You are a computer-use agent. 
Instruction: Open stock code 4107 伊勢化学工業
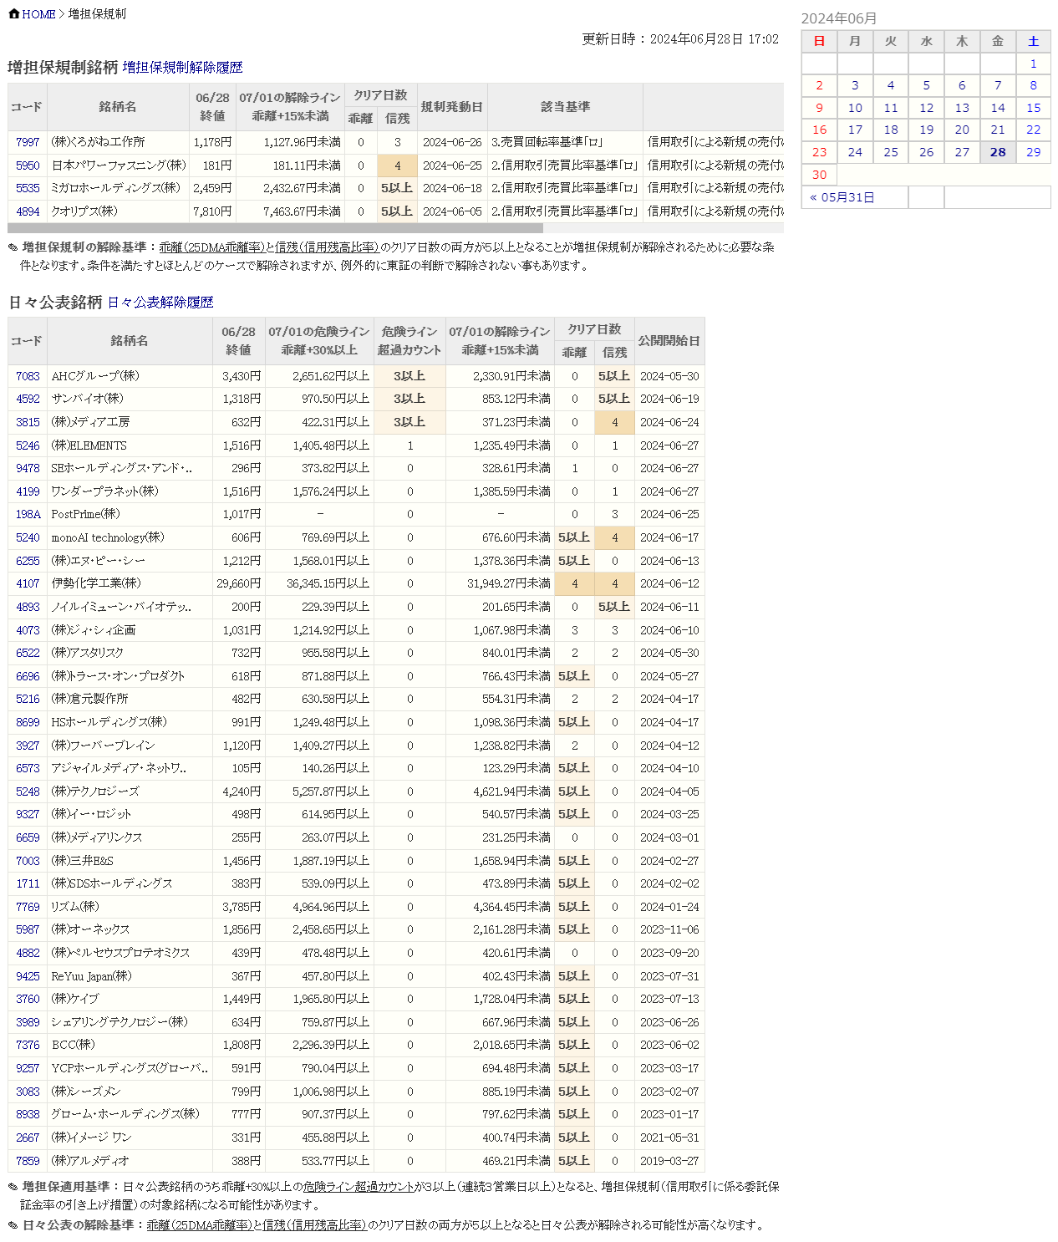tap(28, 583)
